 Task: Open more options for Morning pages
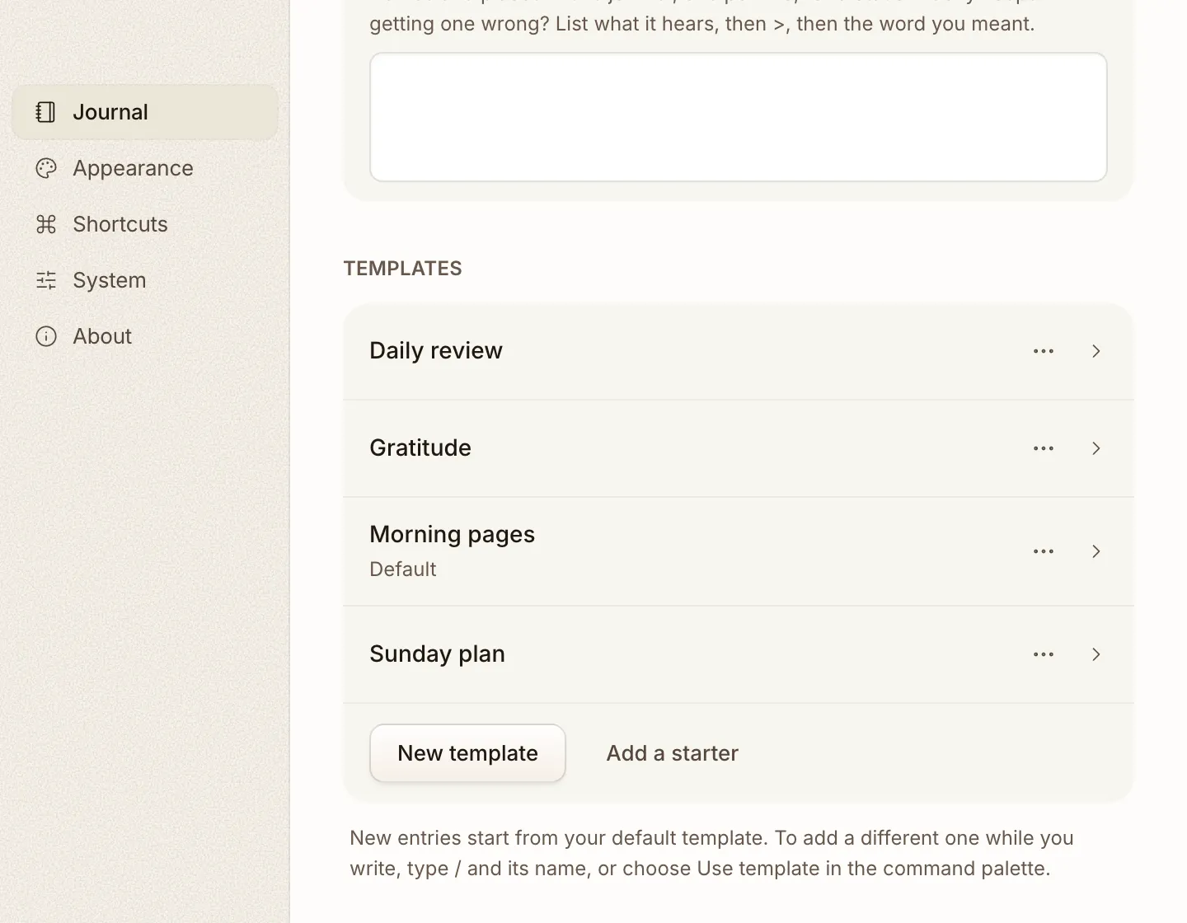[x=1044, y=551]
